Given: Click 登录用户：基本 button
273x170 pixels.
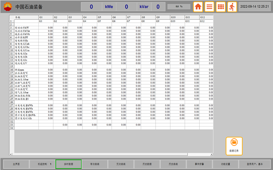Looking at the screenshot, I should click(x=255, y=164).
